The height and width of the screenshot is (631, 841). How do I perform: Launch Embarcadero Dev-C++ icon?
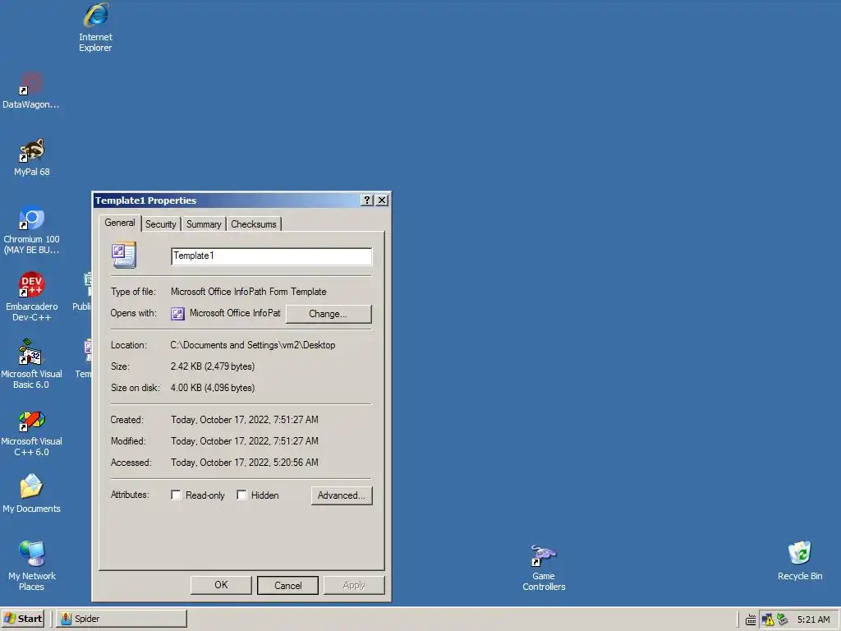pos(32,297)
